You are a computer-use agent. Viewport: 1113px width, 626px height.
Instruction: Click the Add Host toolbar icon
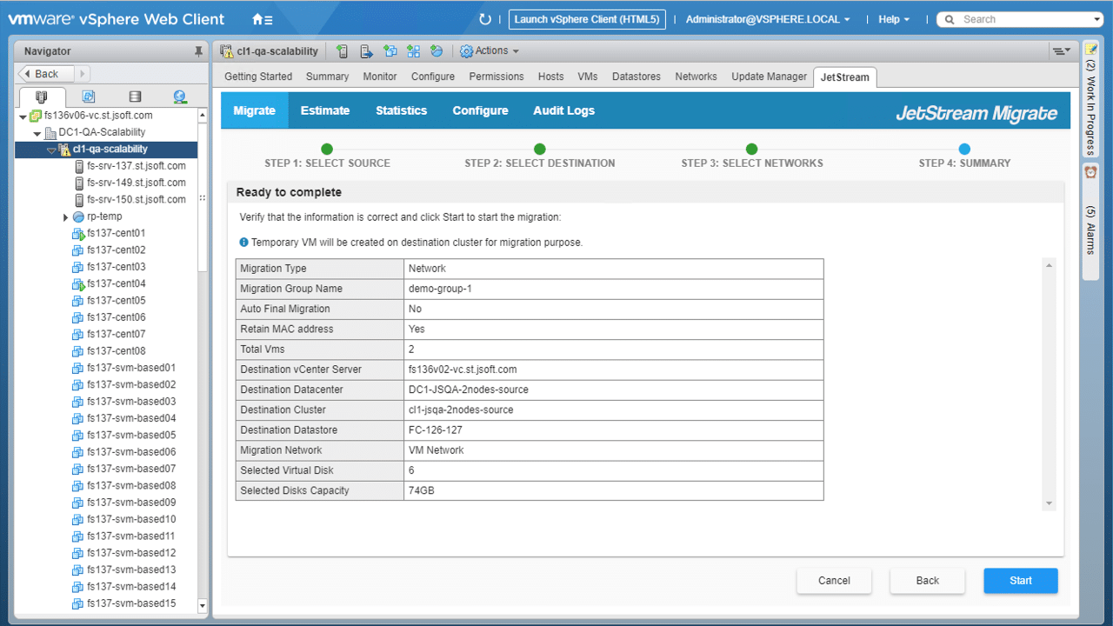[x=343, y=51]
